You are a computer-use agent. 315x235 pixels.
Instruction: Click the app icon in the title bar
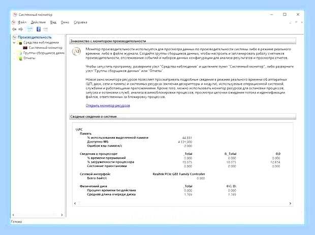(x=15, y=15)
